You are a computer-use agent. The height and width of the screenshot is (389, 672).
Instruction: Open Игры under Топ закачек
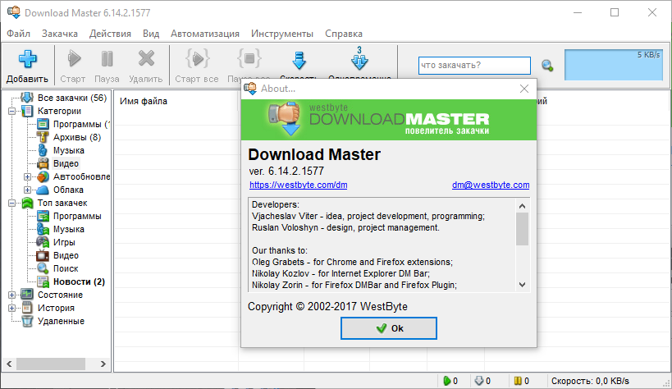(64, 242)
